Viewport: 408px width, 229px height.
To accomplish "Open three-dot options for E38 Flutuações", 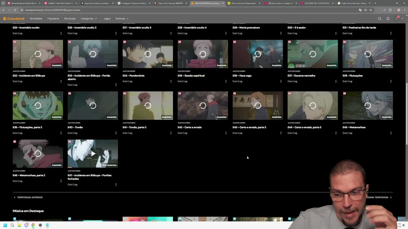I will tap(391, 81).
